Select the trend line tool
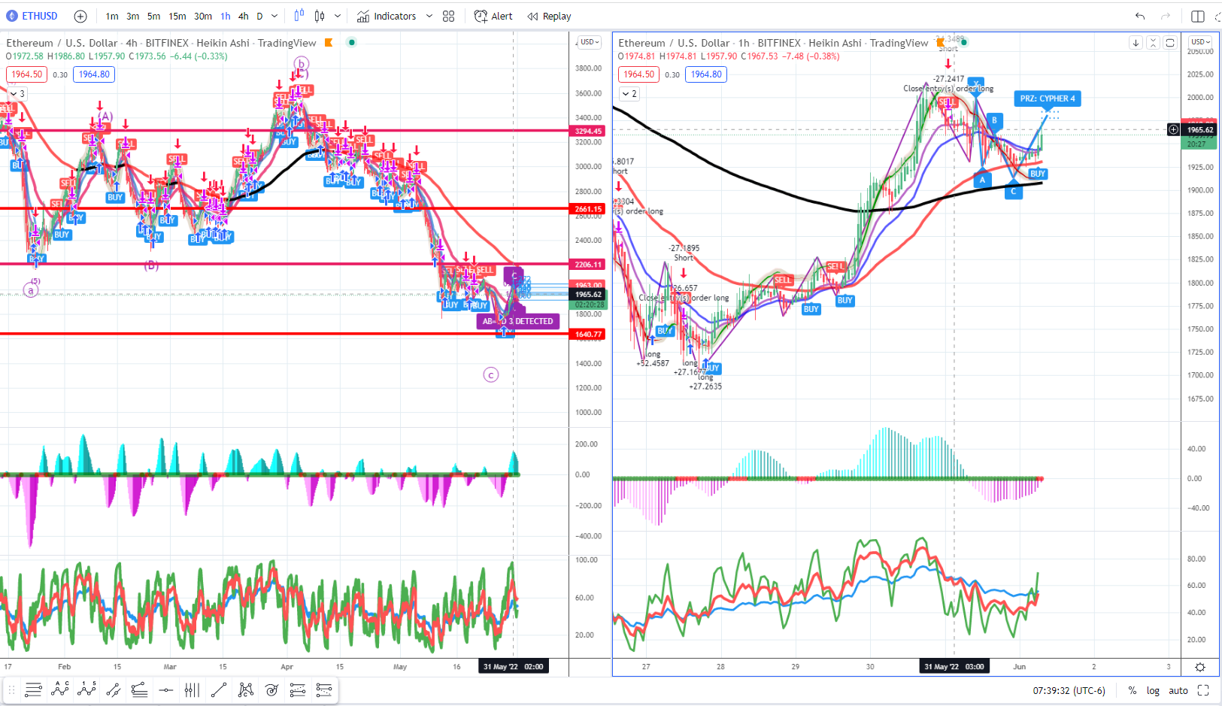Screen dimensions: 1222x706 (x=219, y=689)
